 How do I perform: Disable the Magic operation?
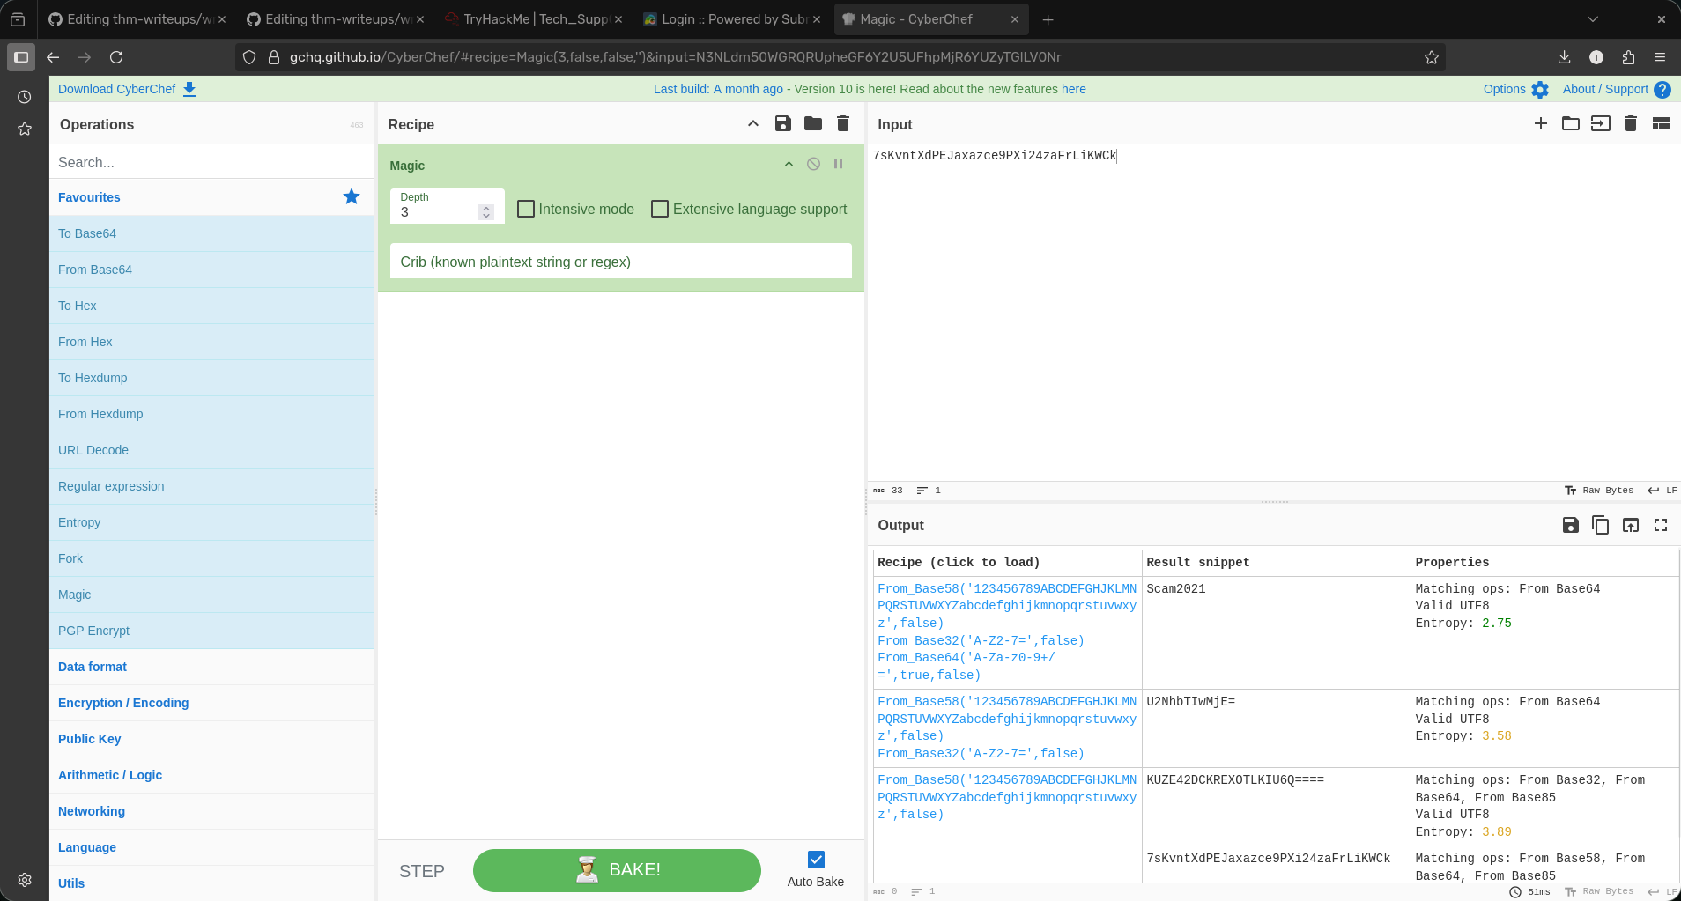813,164
